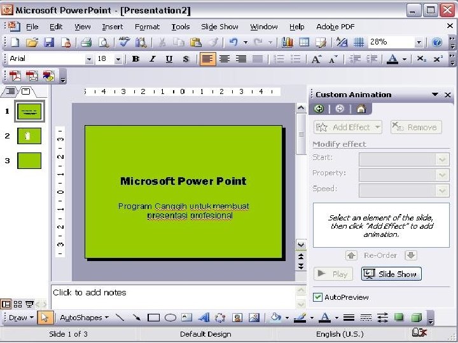
Task: Open the Custom Animation task pane dropdown arrow
Action: tap(435, 95)
